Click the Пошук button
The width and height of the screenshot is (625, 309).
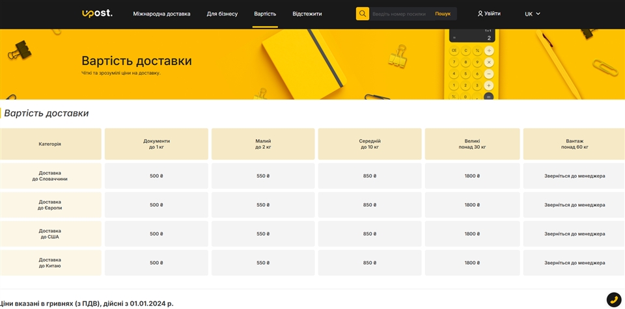pos(443,14)
